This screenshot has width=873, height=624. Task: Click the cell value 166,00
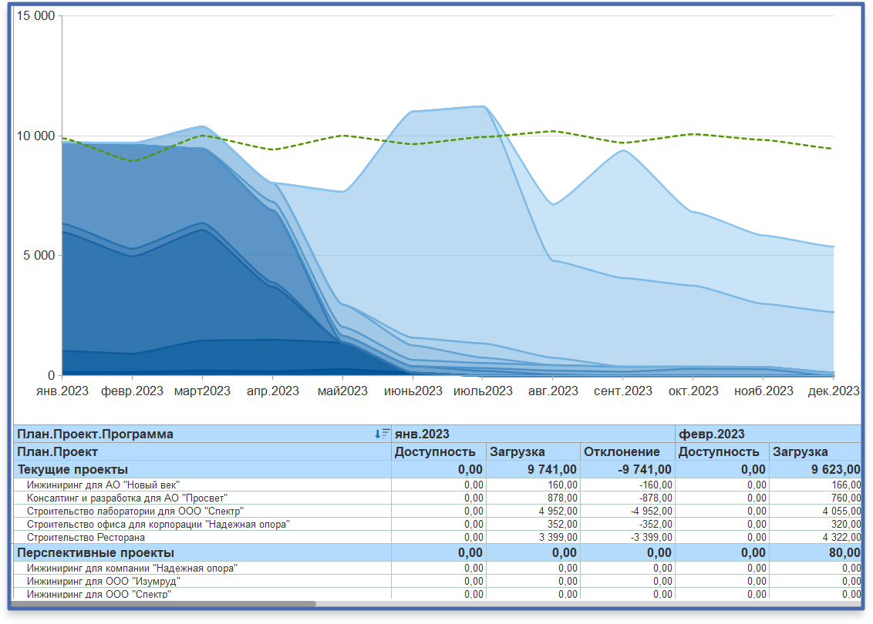(846, 485)
